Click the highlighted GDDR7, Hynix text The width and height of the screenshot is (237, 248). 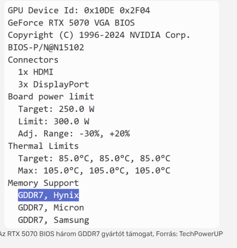(48, 195)
